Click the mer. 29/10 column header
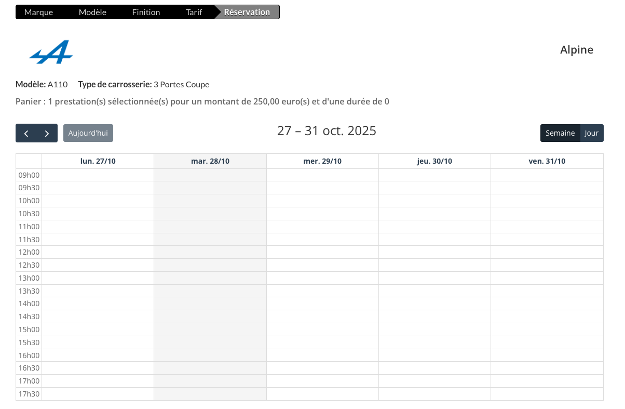Screen dimensions: 625x409 (x=322, y=161)
